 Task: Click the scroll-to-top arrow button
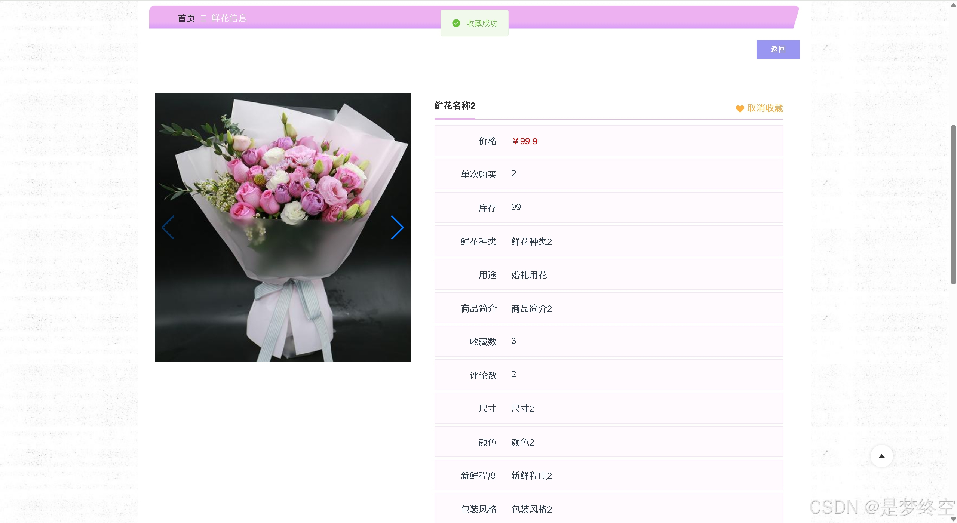tap(881, 456)
